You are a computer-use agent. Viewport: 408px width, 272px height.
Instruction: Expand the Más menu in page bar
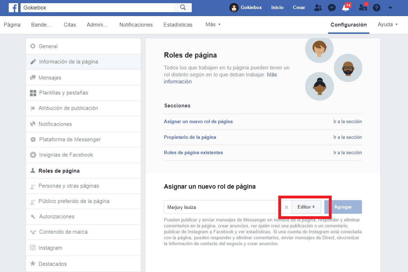pos(213,24)
